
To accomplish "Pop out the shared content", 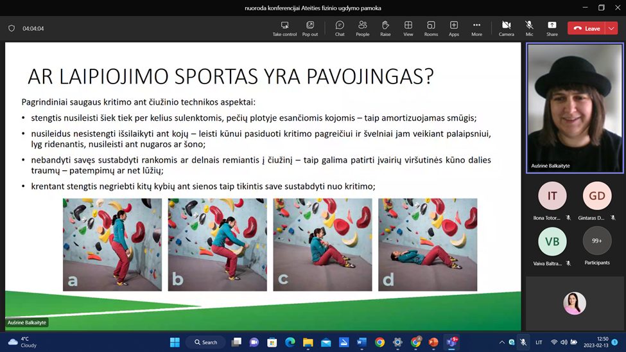I will pyautogui.click(x=310, y=28).
